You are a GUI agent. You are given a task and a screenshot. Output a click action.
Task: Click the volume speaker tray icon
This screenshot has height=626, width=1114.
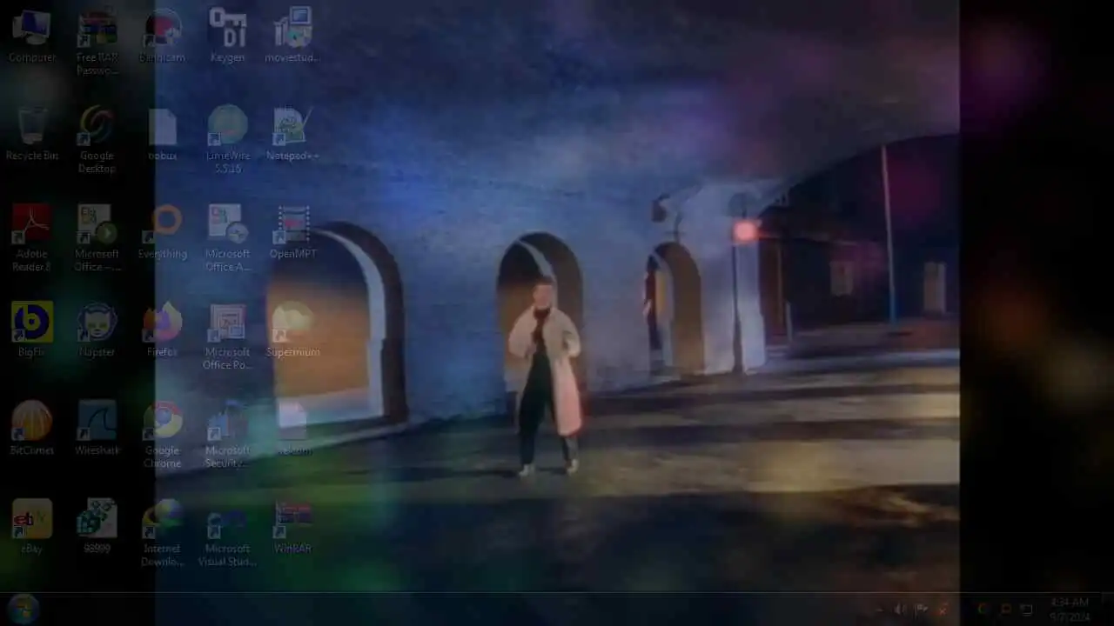[900, 609]
